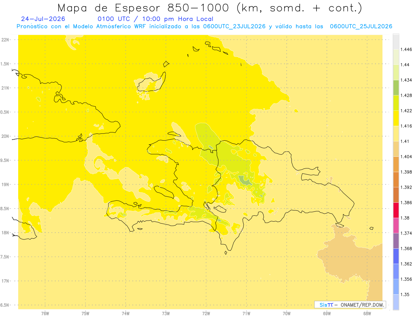Pick the pale green swatch between 1.434 and 1.44
Viewport: 412px width, 318px height.
point(396,72)
